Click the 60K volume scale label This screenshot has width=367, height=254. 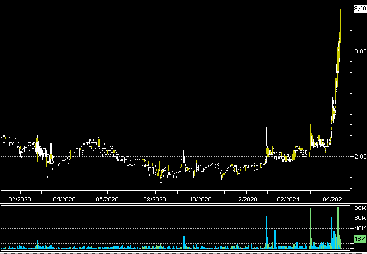click(x=359, y=218)
